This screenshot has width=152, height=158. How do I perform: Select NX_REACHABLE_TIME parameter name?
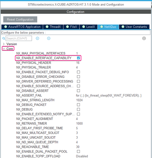(x=32, y=147)
